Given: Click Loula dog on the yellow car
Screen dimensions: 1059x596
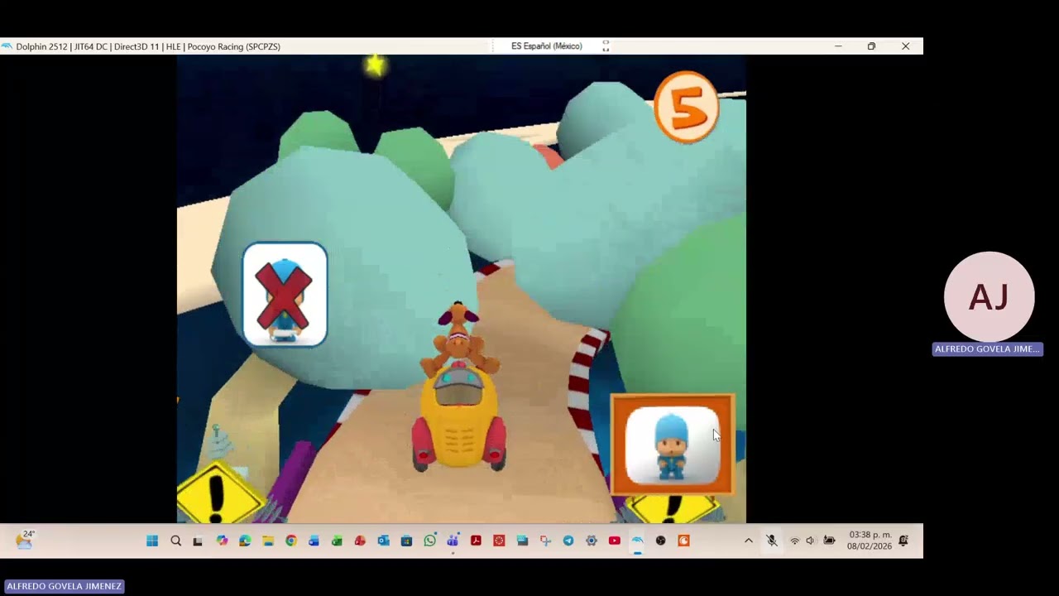Looking at the screenshot, I should [x=459, y=338].
